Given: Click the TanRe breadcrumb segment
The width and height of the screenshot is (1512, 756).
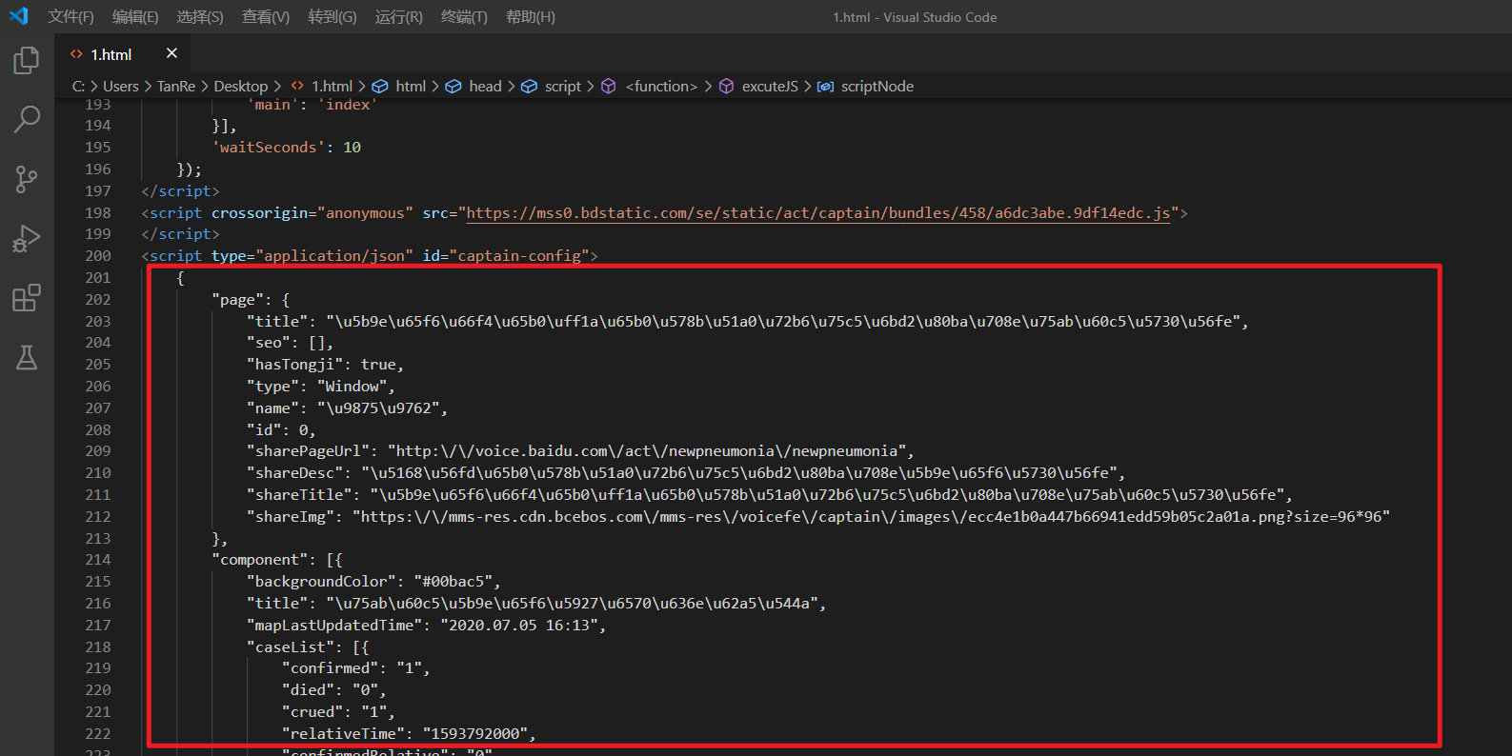Looking at the screenshot, I should pos(176,86).
